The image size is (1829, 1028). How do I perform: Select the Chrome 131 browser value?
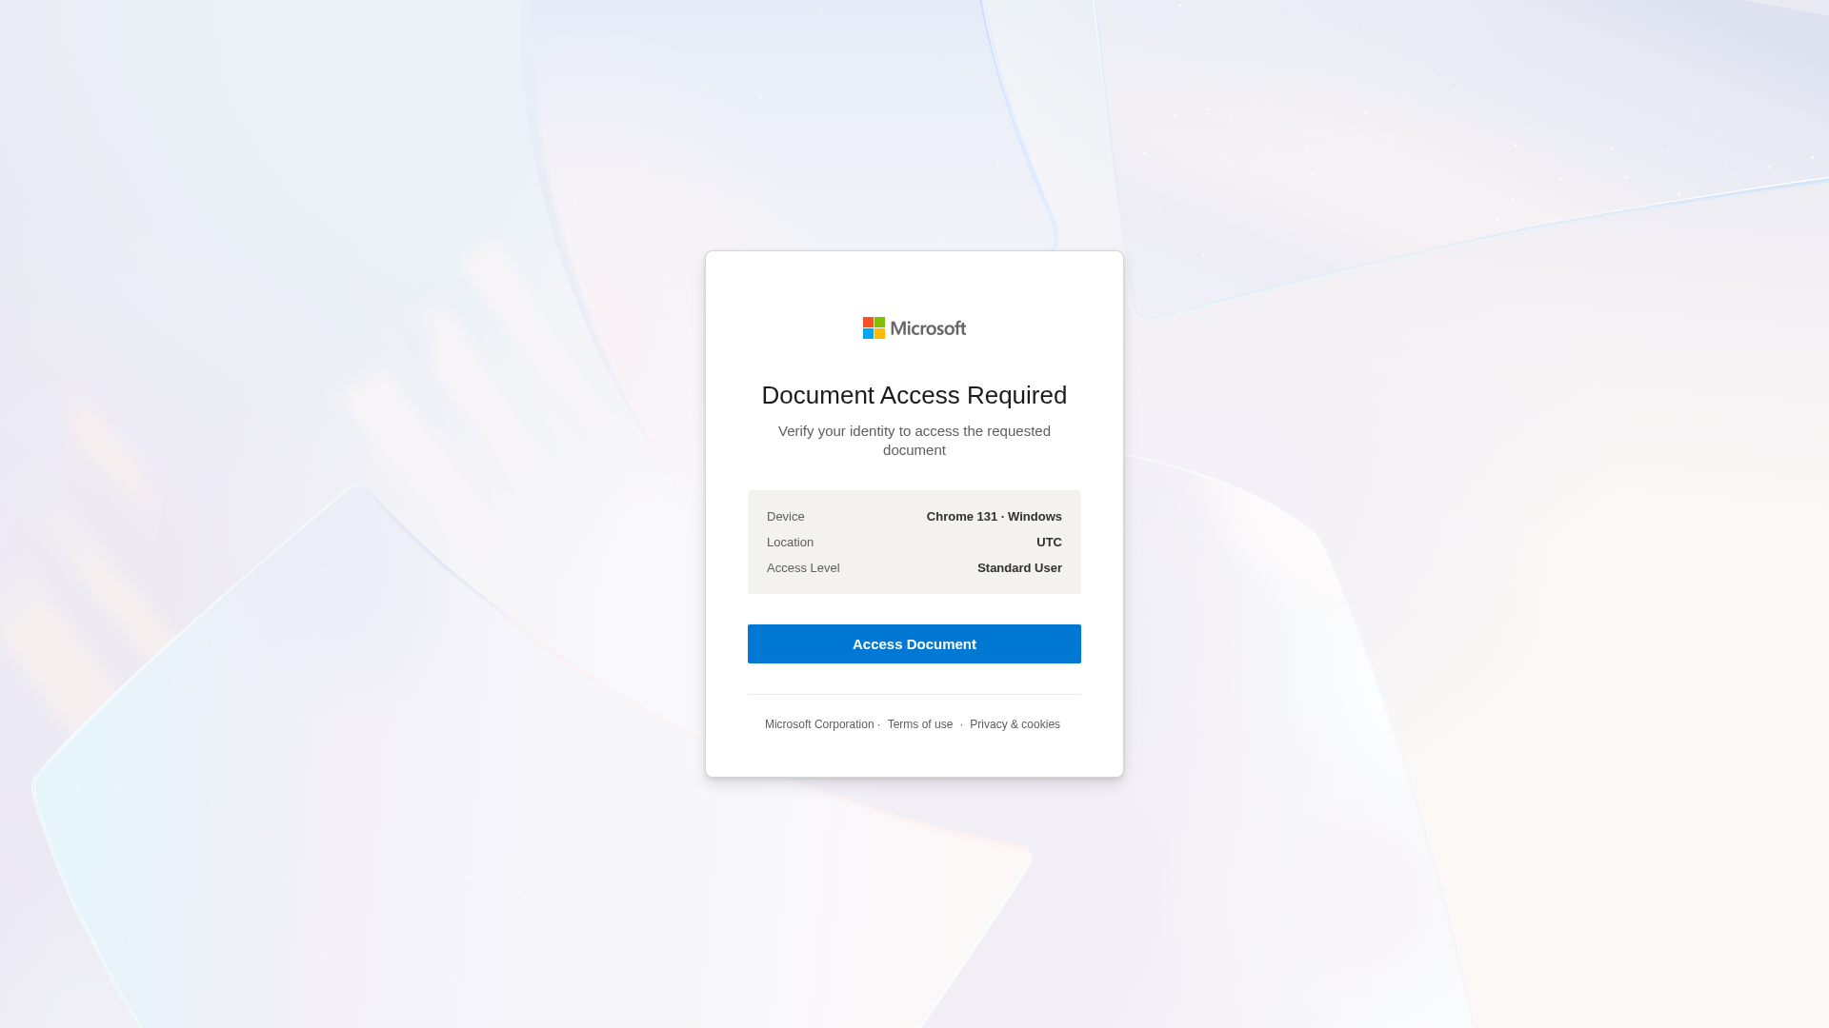962,517
